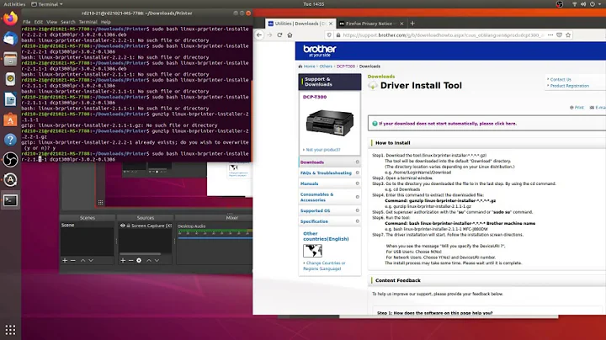Open Ubuntu Software from the dock
Viewport: 606px width, 340px height.
[10, 120]
